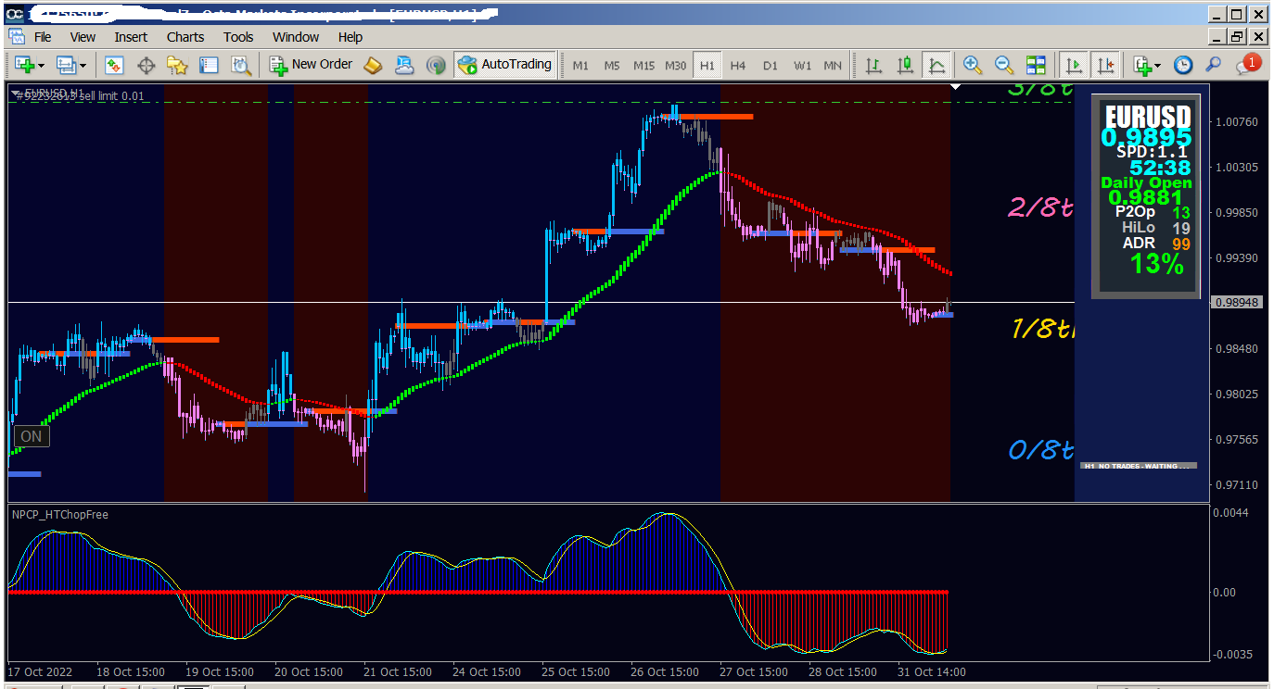Select the M15 timeframe

tap(643, 65)
